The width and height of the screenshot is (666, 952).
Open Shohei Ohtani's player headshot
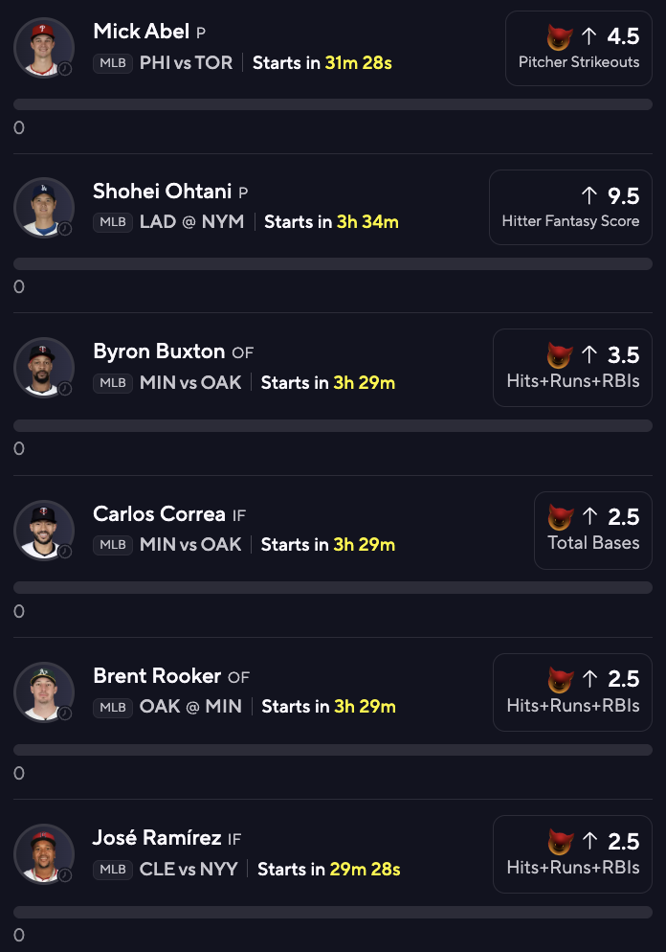click(x=44, y=208)
